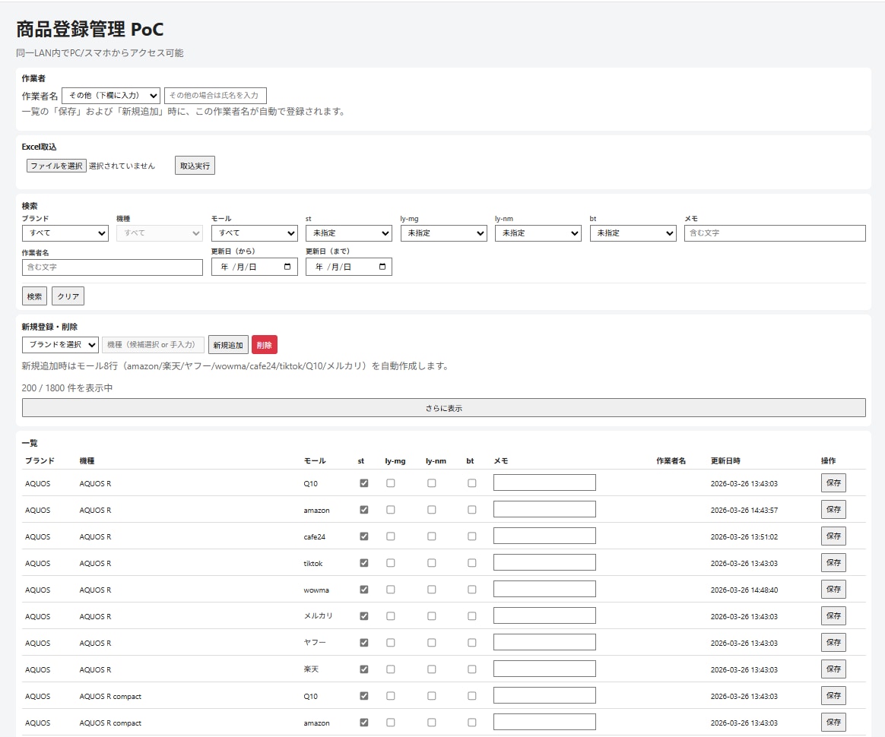Open the calendar picker for 更新日（から）
Viewport: 885px width, 737px height.
(x=287, y=267)
